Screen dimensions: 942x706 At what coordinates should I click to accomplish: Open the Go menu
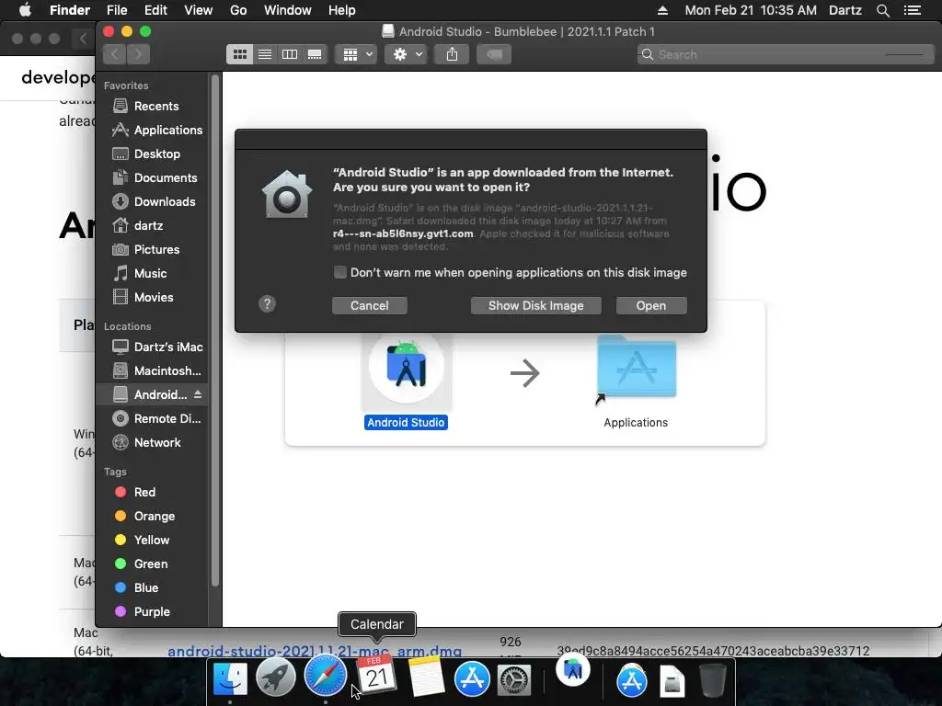[x=238, y=10]
